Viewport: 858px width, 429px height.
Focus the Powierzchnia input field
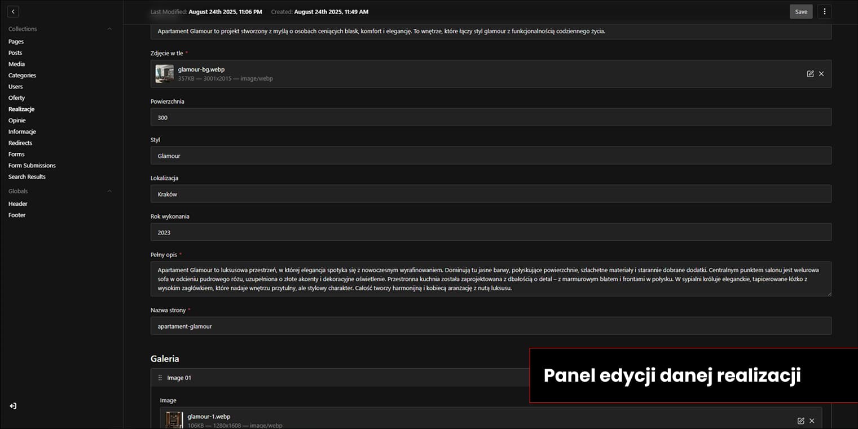click(491, 117)
